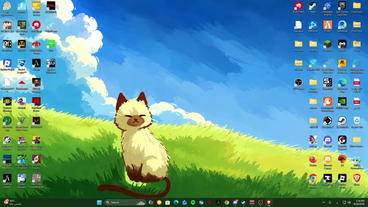
Task: Select the Radmin VPN shortcut
Action: click(x=313, y=65)
